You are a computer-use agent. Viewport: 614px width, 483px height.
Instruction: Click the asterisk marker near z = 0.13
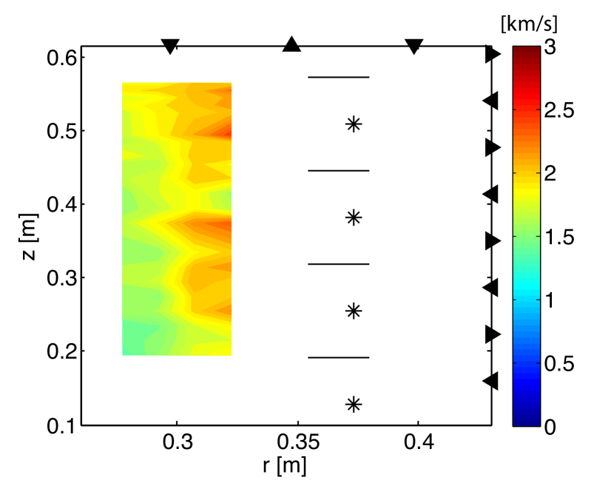(354, 405)
